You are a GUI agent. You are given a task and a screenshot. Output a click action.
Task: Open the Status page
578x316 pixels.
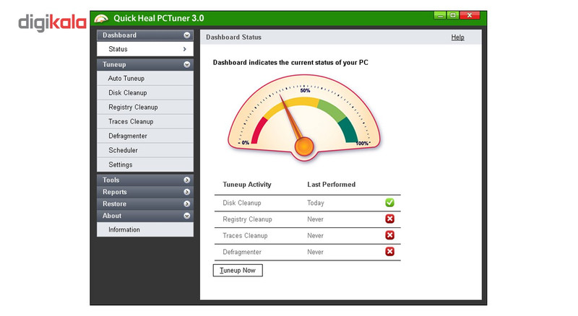click(x=145, y=49)
